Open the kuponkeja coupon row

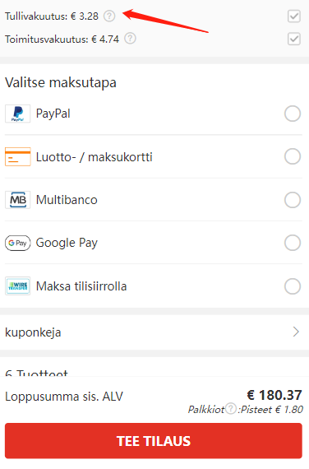[x=154, y=332]
